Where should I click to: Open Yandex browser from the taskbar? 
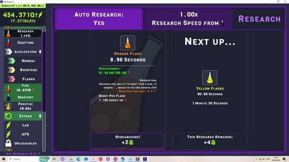pos(93,159)
